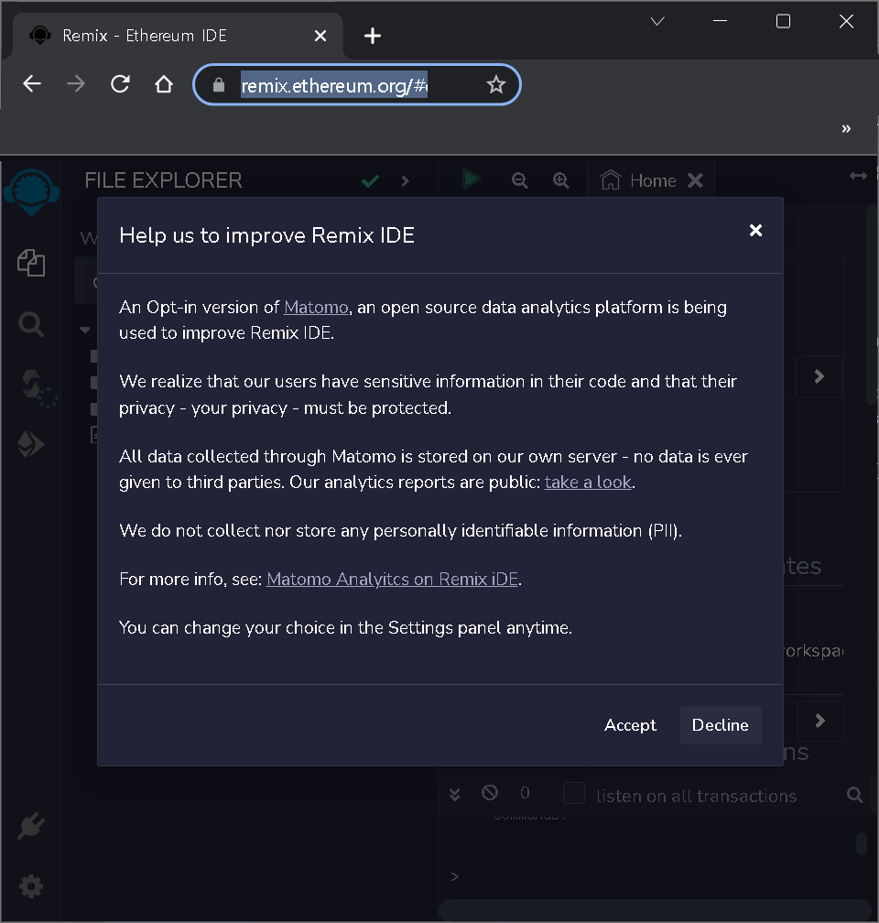Click the address bar URL field
Screen dimensions: 879x923
click(357, 85)
